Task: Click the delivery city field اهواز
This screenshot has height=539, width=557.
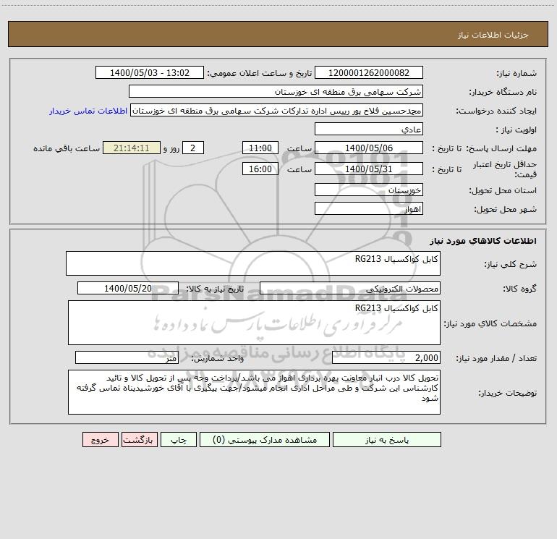Action: [x=369, y=208]
